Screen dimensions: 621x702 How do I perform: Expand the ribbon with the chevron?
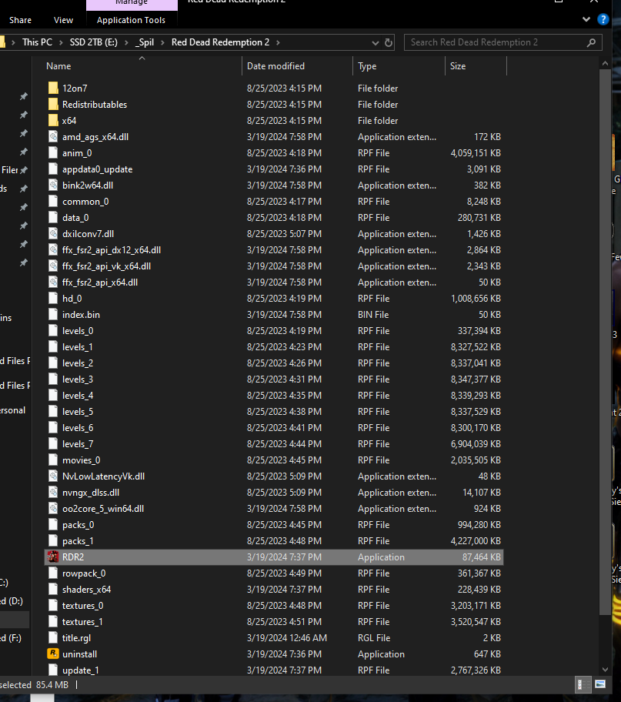tap(586, 19)
